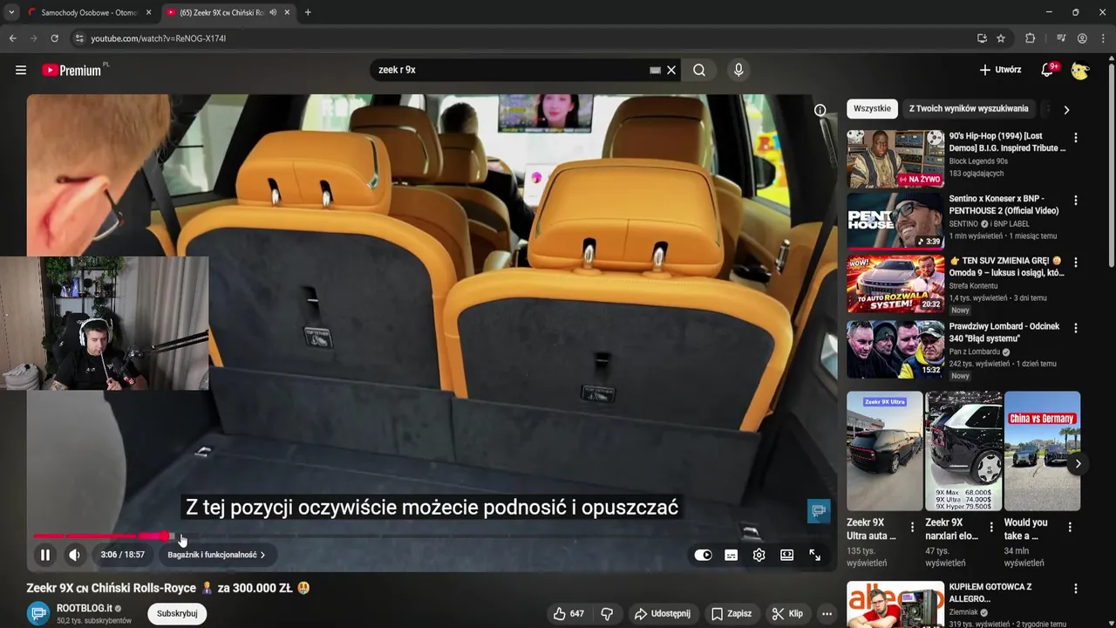Close the Zeekr 9X YouTube browser tab
This screenshot has height=628, width=1116.
tap(287, 12)
